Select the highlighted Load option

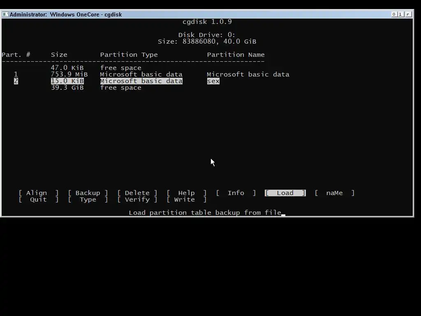tap(285, 193)
